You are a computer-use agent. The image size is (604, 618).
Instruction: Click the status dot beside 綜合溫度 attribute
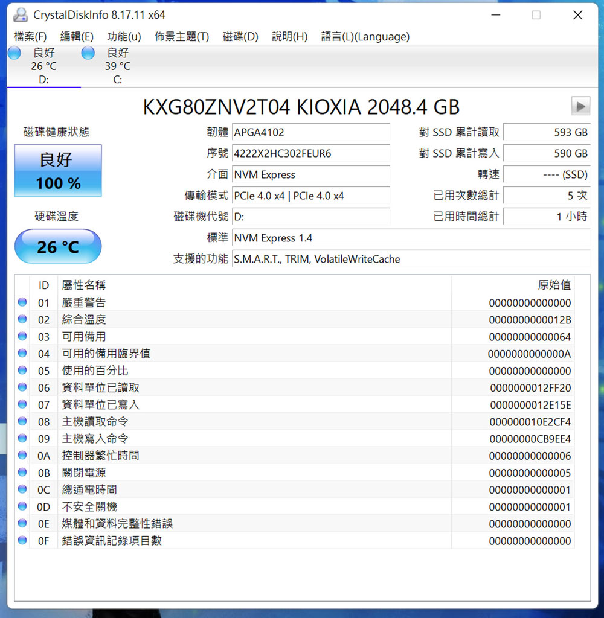point(22,319)
